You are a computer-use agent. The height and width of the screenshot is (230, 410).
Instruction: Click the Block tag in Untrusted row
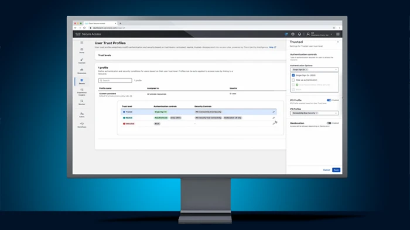tap(157, 124)
